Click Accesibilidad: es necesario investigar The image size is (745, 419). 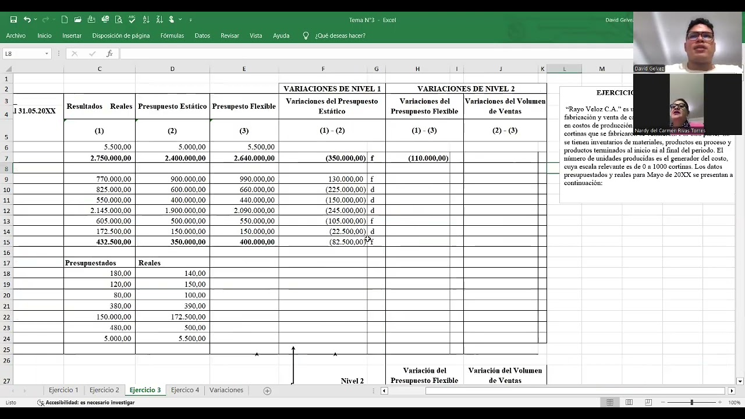click(x=90, y=403)
